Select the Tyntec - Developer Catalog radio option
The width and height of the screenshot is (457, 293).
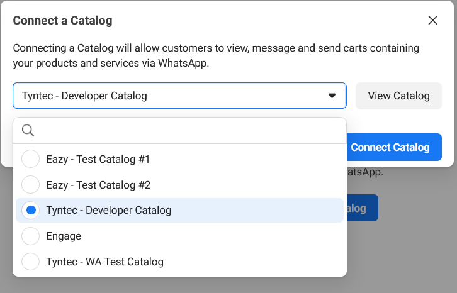[31, 210]
